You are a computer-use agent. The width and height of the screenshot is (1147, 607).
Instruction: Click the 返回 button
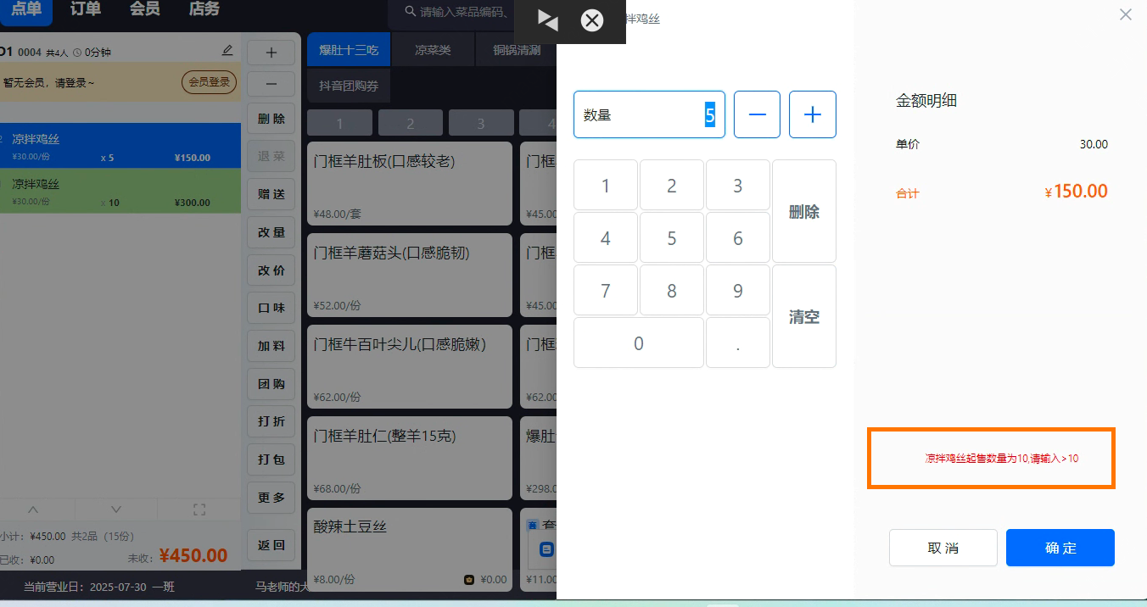tap(271, 545)
